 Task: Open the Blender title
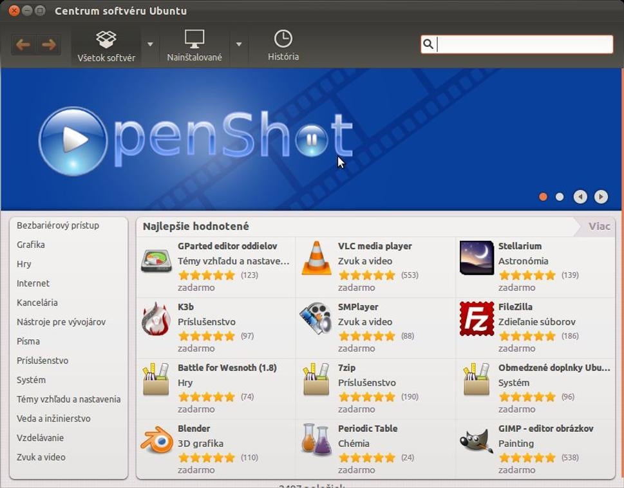coord(194,429)
